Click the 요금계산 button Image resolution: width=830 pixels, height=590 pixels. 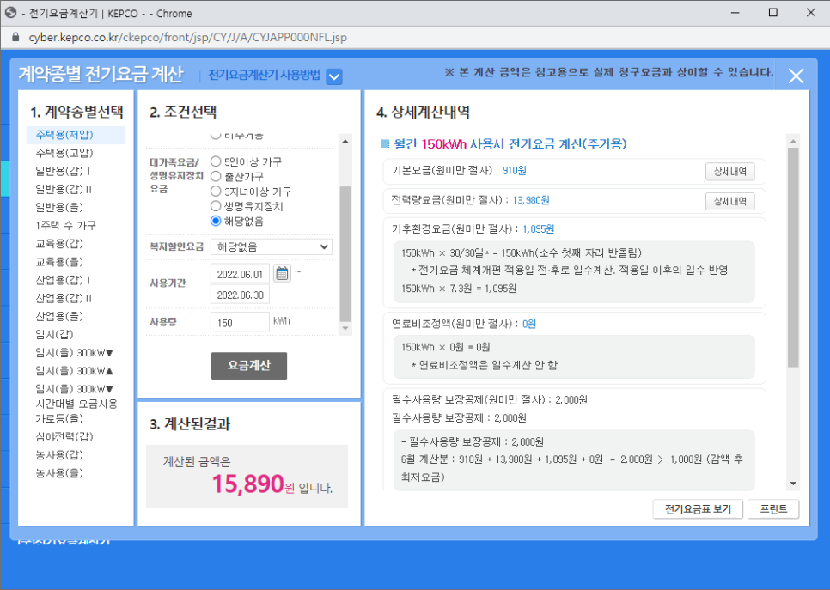point(248,366)
